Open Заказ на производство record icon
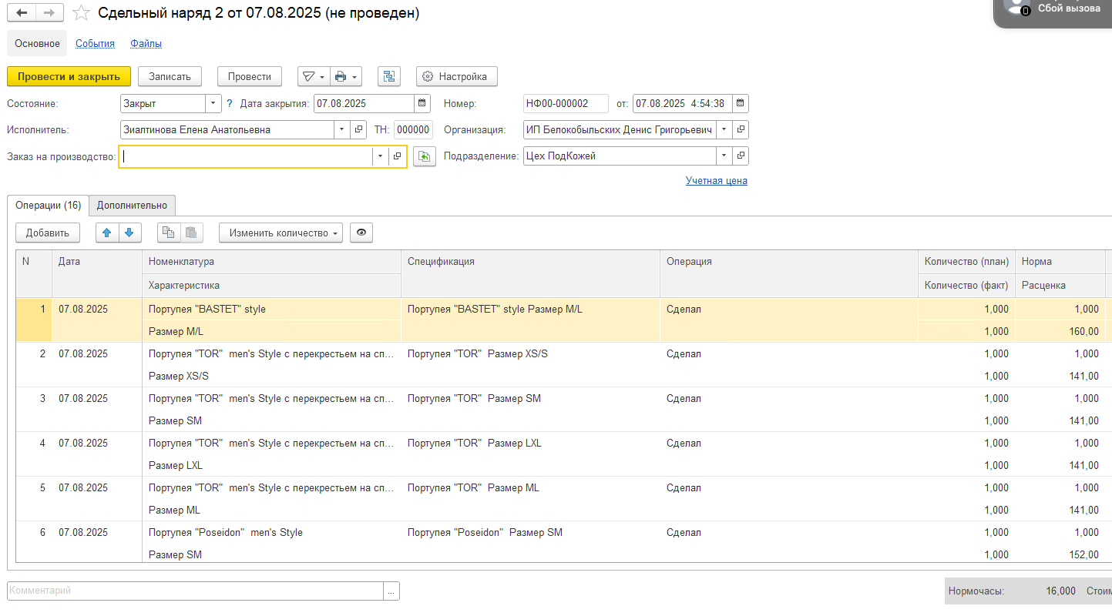Viewport: 1112px width, 616px height. 397,156
